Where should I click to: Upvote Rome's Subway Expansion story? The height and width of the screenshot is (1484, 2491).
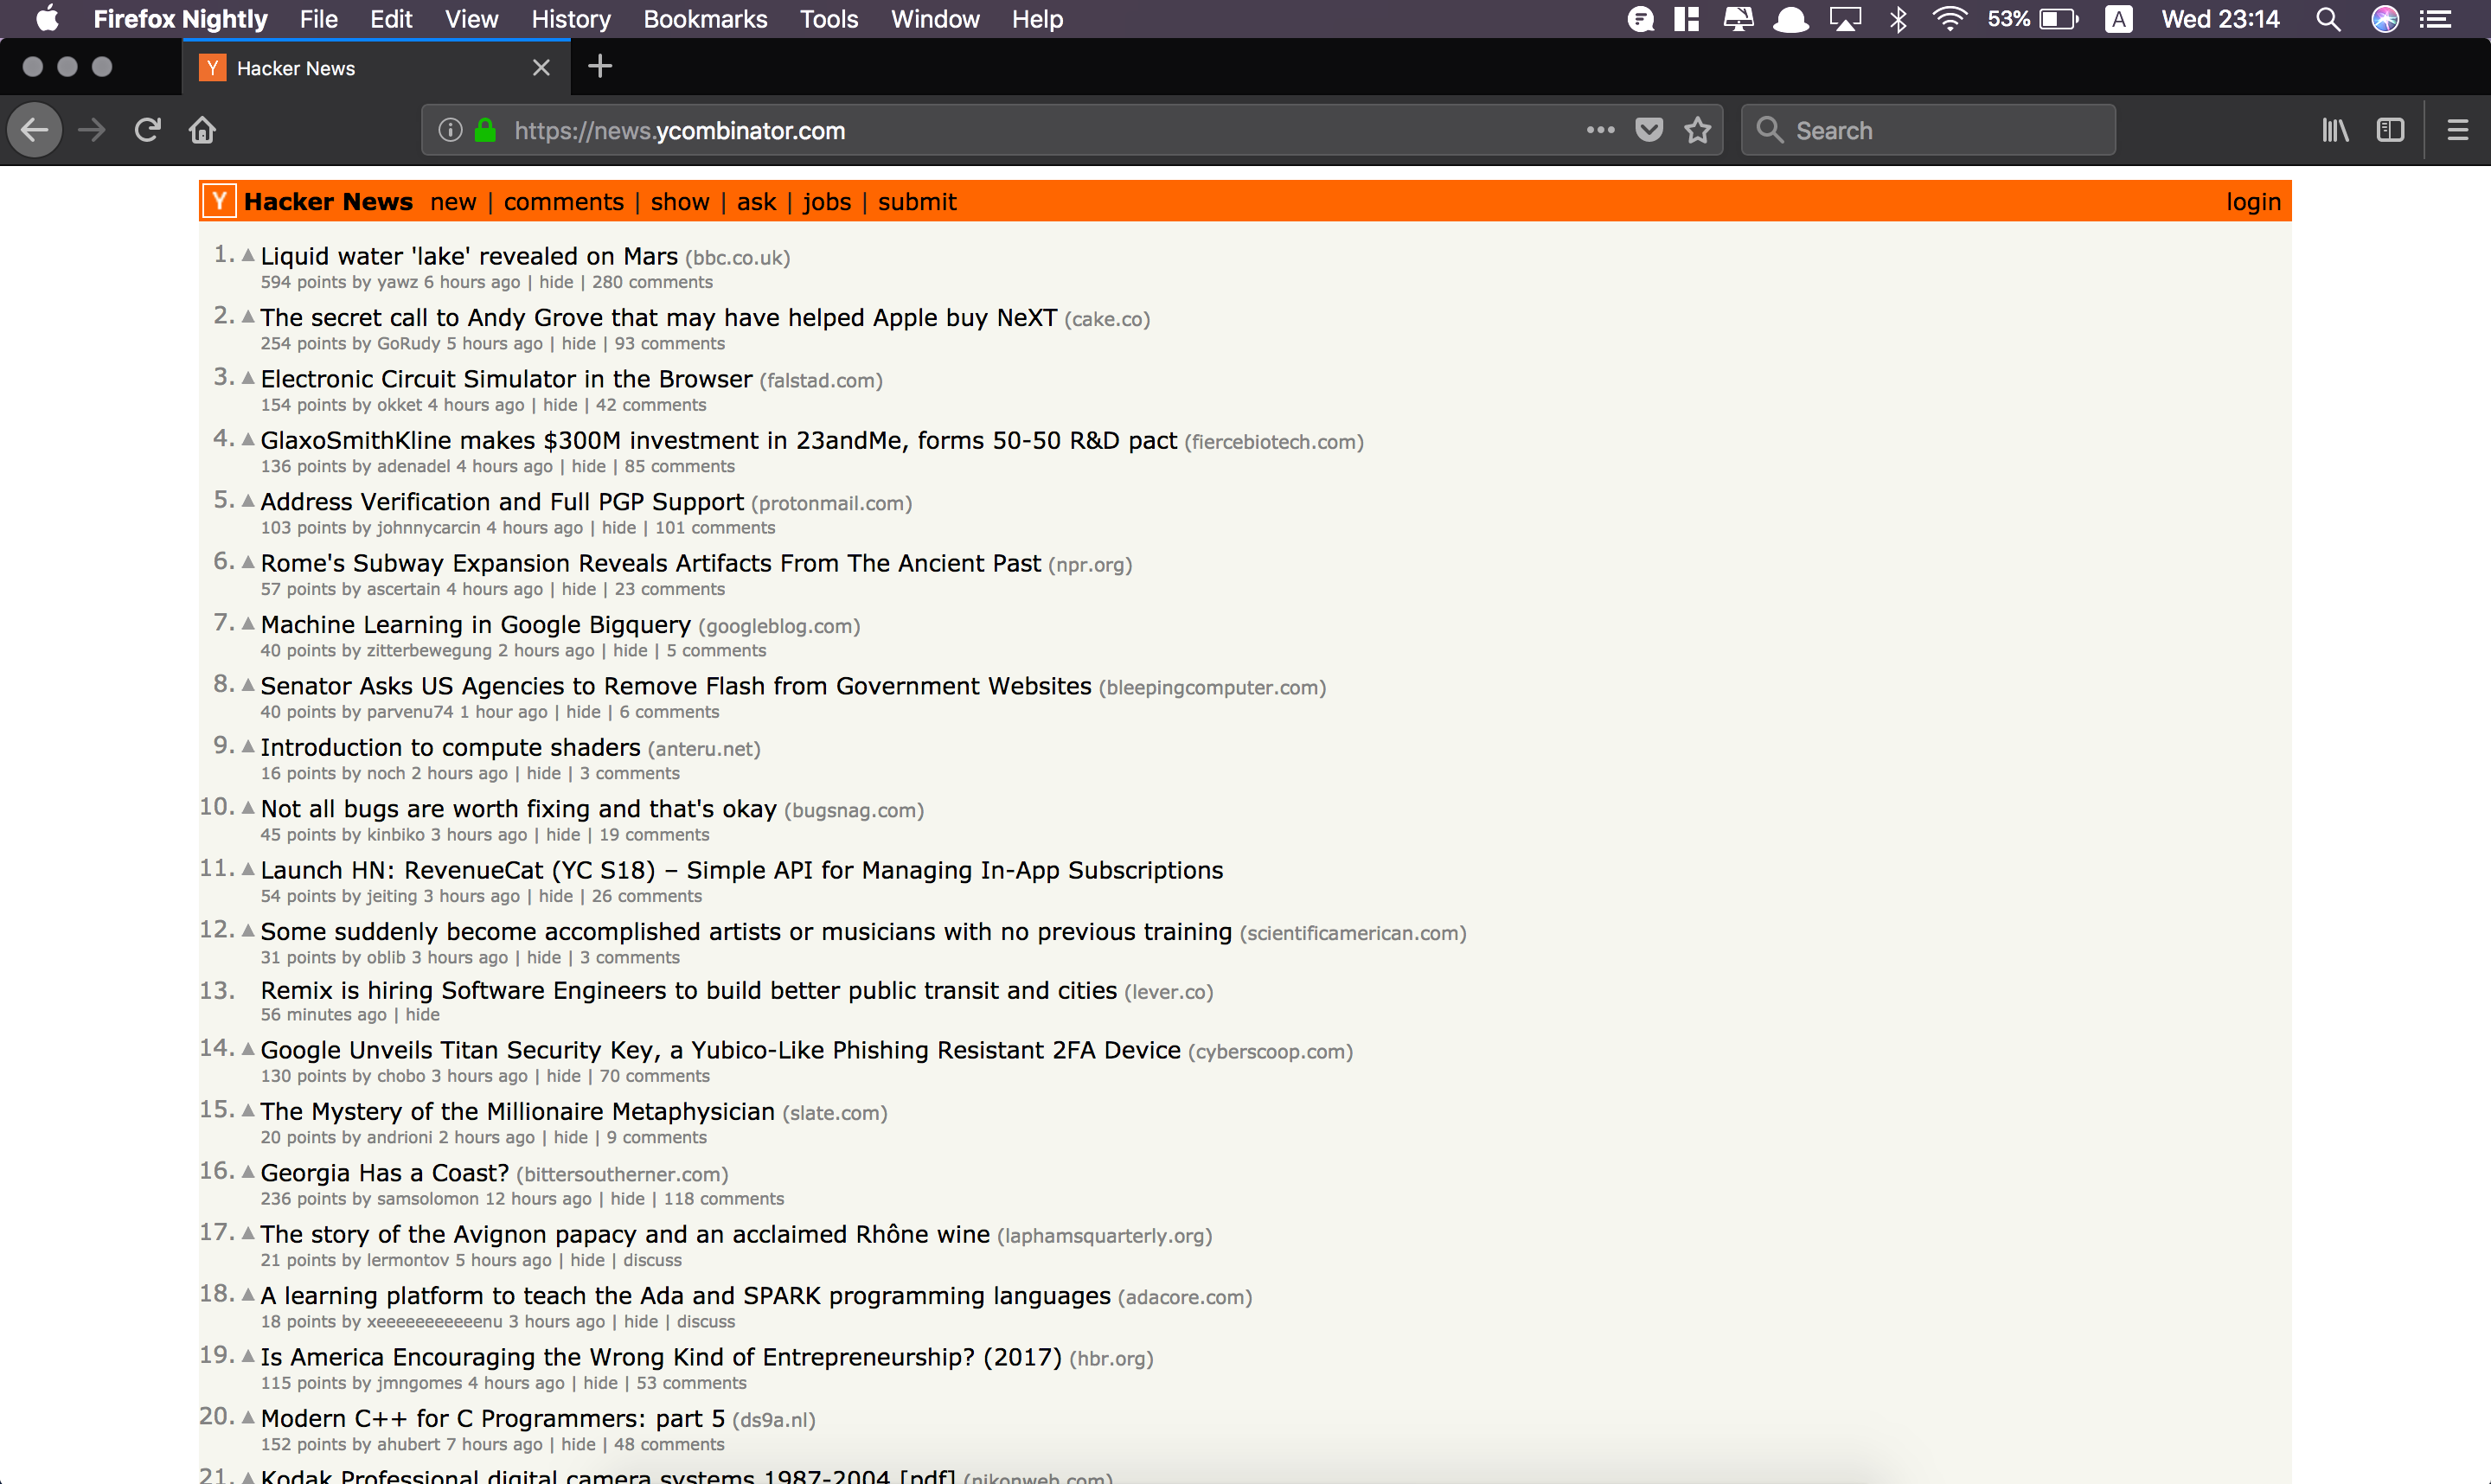tap(248, 563)
